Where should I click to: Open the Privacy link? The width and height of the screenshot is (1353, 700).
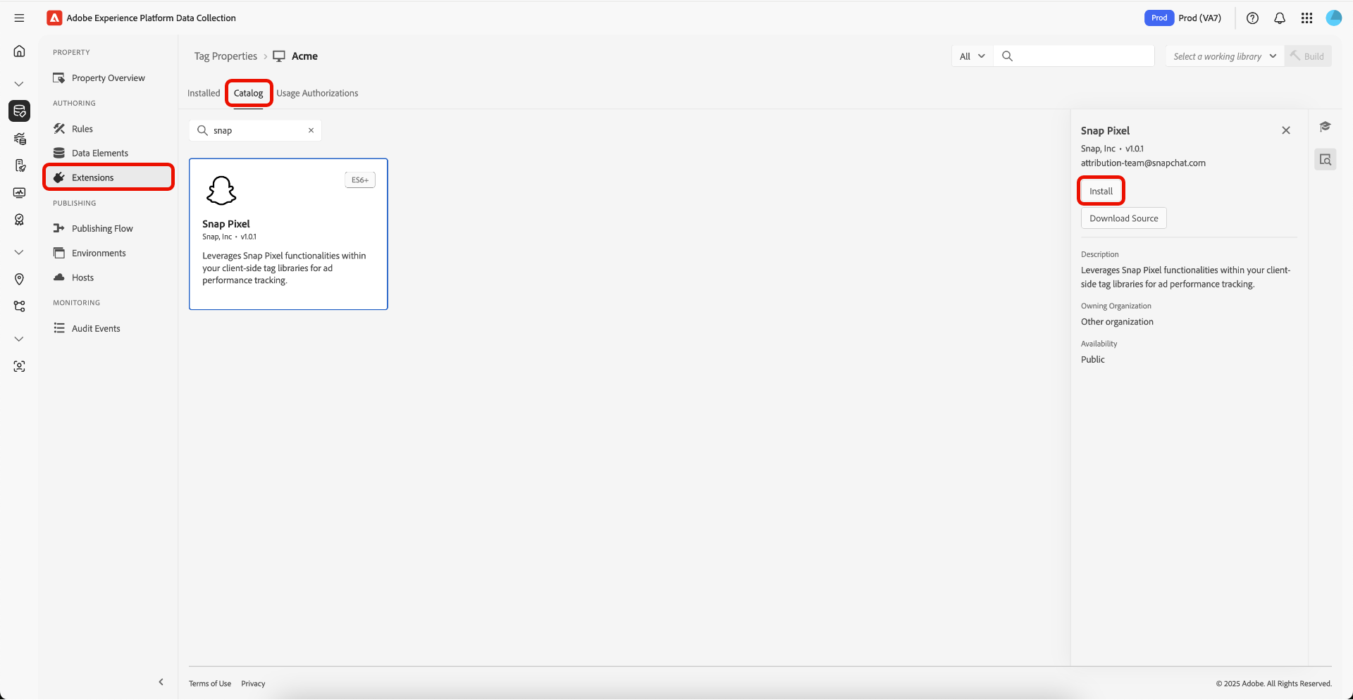[x=253, y=683]
